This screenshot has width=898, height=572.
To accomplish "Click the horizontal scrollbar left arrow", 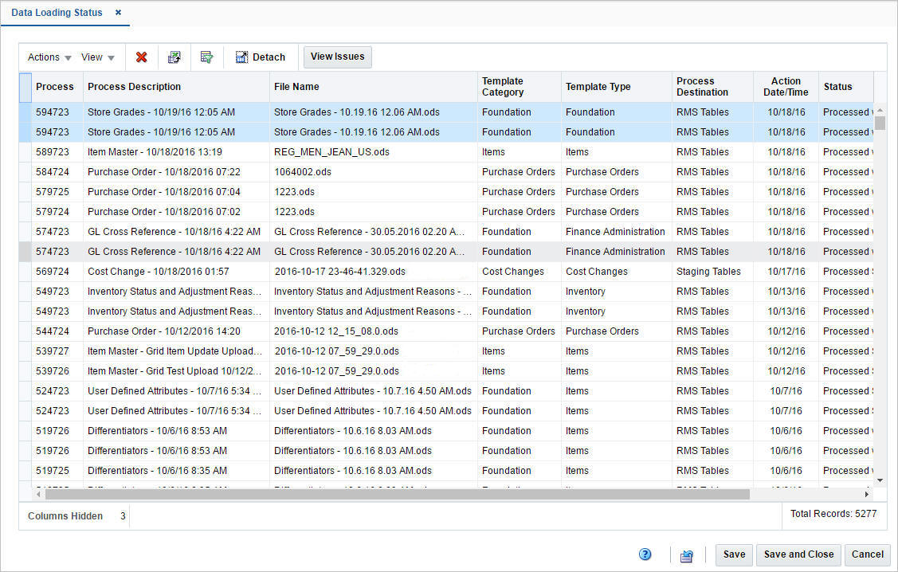I will tap(38, 494).
